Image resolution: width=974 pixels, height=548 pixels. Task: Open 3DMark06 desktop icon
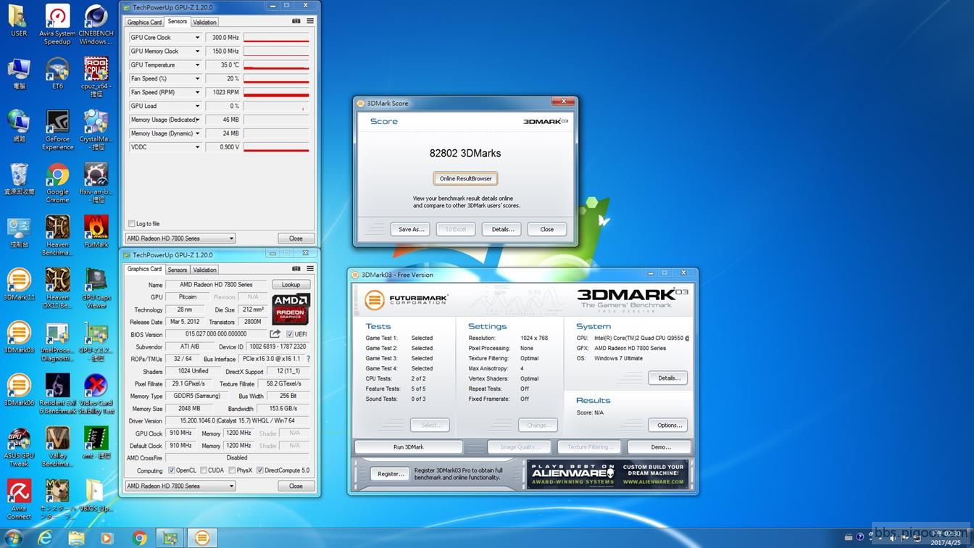tap(19, 391)
